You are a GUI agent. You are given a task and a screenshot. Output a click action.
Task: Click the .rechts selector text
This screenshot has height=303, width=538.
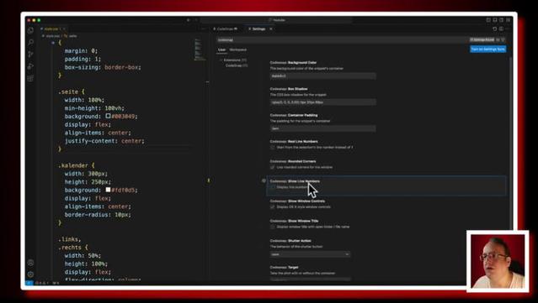[70, 248]
